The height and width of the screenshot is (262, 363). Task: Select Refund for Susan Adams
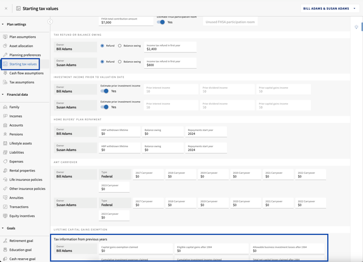102,62
